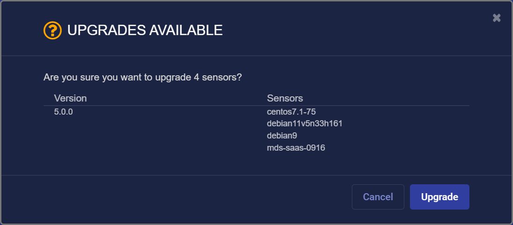513x225 pixels.
Task: Click the orange question mark icon
Action: tap(52, 31)
